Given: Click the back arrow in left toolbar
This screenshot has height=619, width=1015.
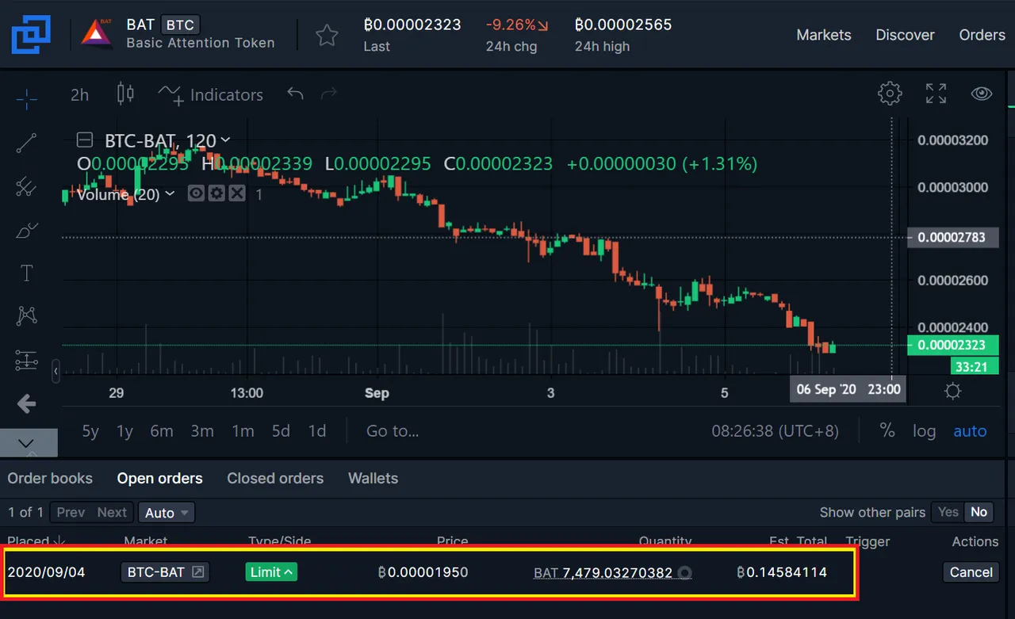Looking at the screenshot, I should click(x=26, y=404).
